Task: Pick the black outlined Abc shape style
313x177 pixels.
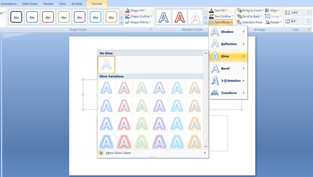Action: [x=16, y=17]
